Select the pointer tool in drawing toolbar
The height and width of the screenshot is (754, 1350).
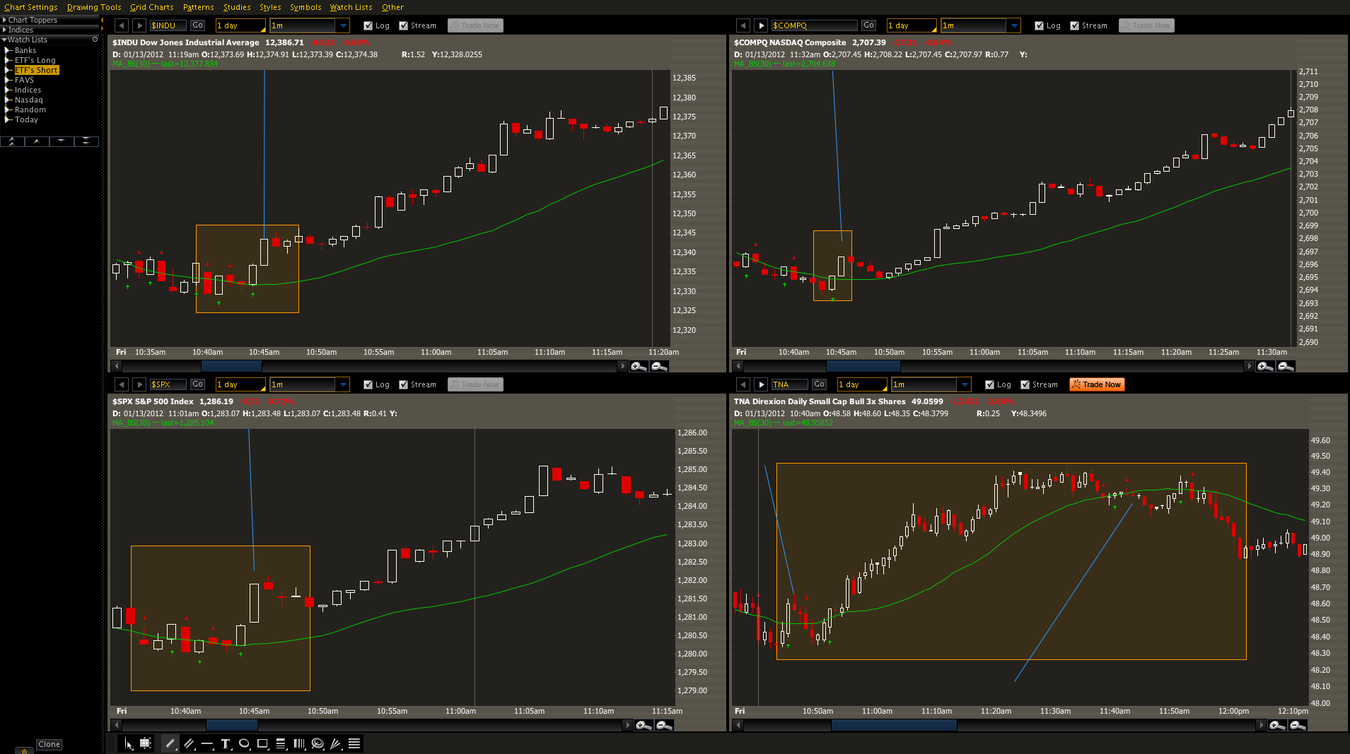129,743
